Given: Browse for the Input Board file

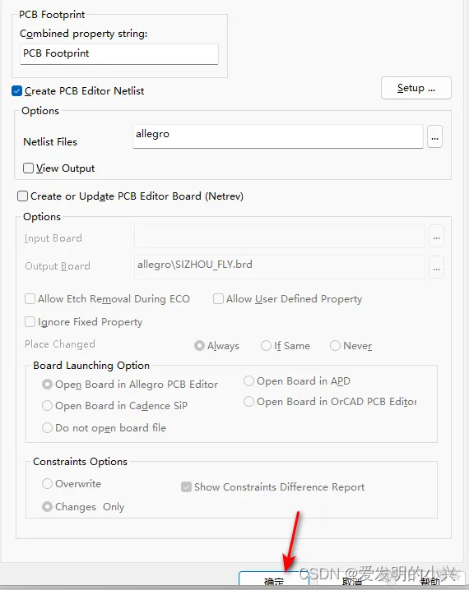Looking at the screenshot, I should pyautogui.click(x=436, y=237).
